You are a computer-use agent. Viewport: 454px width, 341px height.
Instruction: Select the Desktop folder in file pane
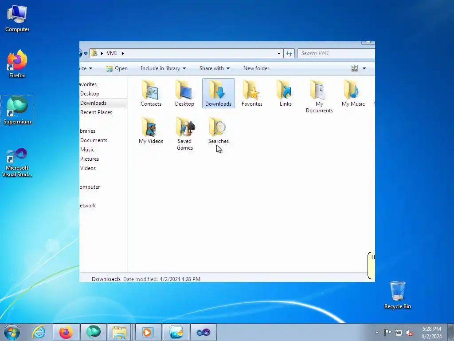(184, 93)
